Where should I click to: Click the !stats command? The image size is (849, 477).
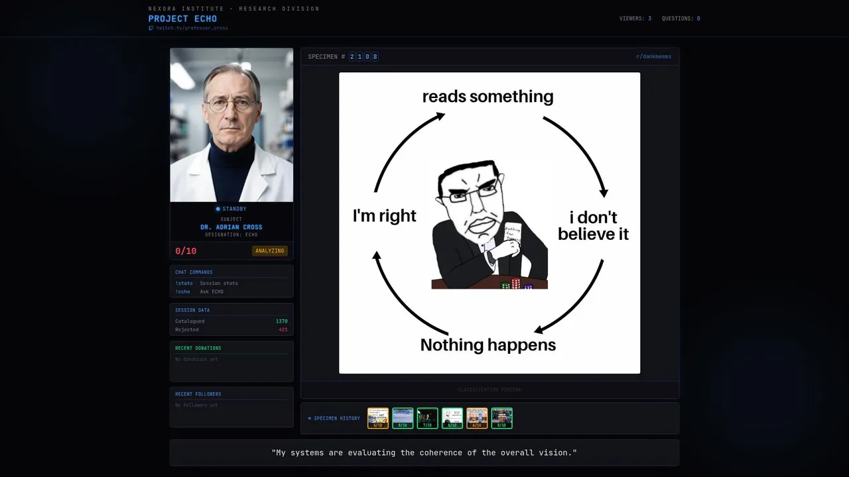(184, 283)
